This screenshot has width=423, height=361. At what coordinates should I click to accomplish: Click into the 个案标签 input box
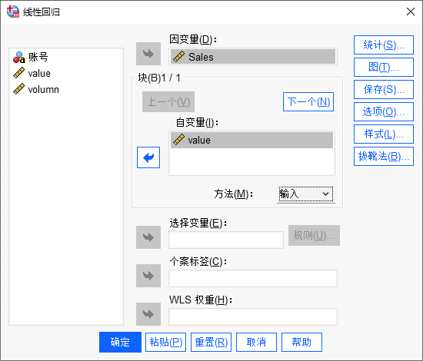tap(253, 278)
